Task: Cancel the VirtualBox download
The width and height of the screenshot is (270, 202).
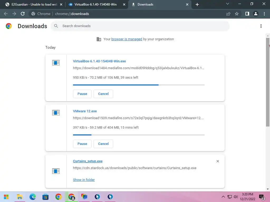Action: click(x=103, y=94)
